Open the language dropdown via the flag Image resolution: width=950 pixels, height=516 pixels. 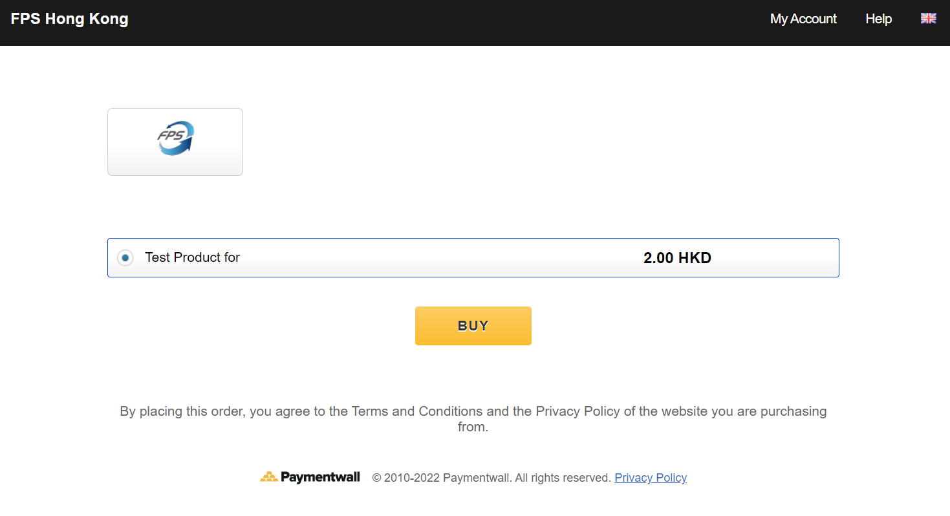pyautogui.click(x=929, y=18)
